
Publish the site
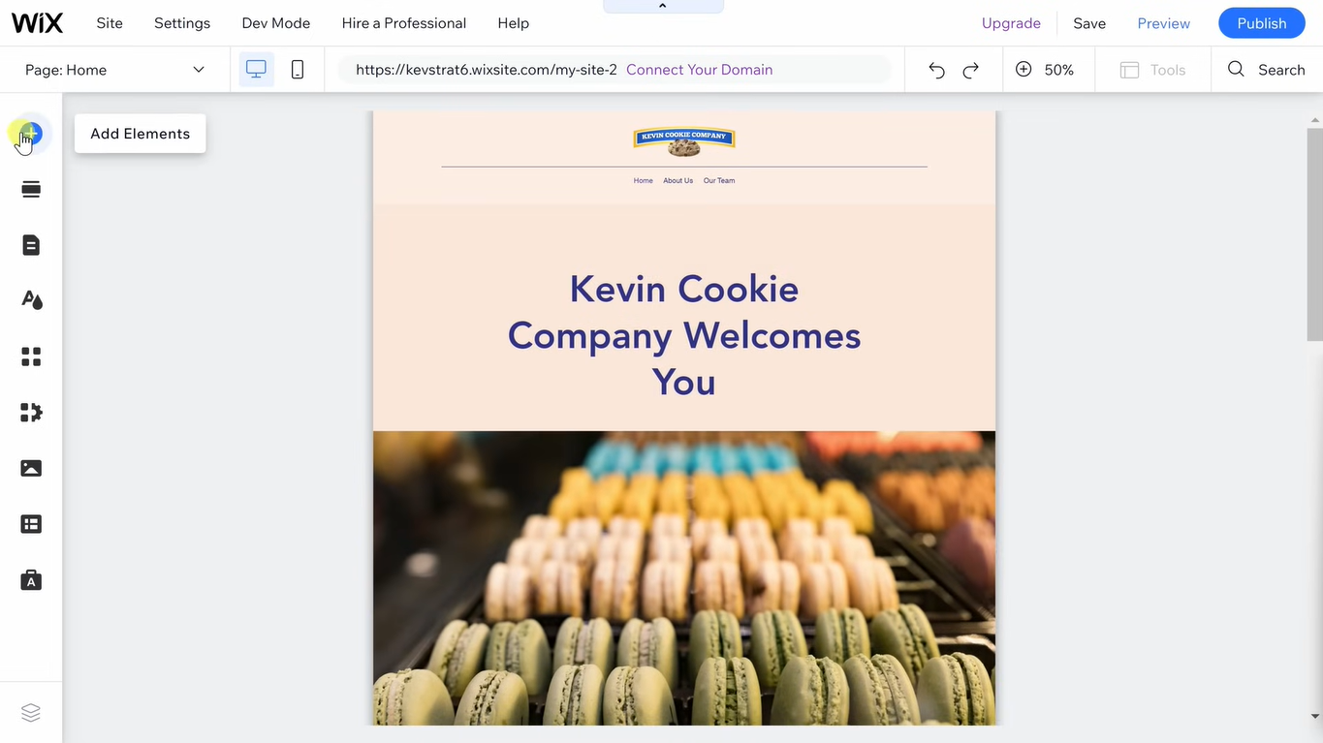[1262, 23]
